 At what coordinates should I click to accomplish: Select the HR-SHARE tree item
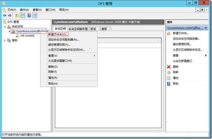click(x=27, y=36)
